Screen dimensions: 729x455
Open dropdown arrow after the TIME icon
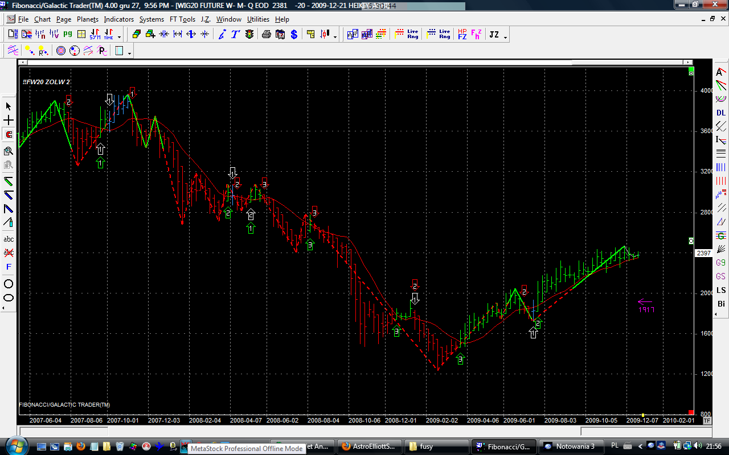120,37
